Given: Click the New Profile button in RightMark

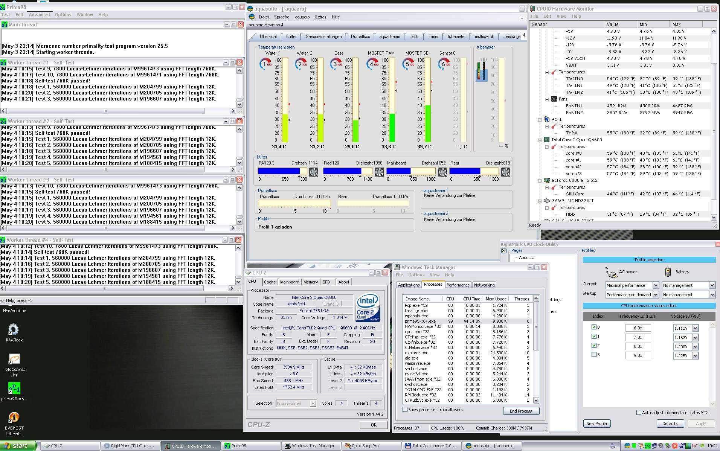Looking at the screenshot, I should (x=596, y=424).
